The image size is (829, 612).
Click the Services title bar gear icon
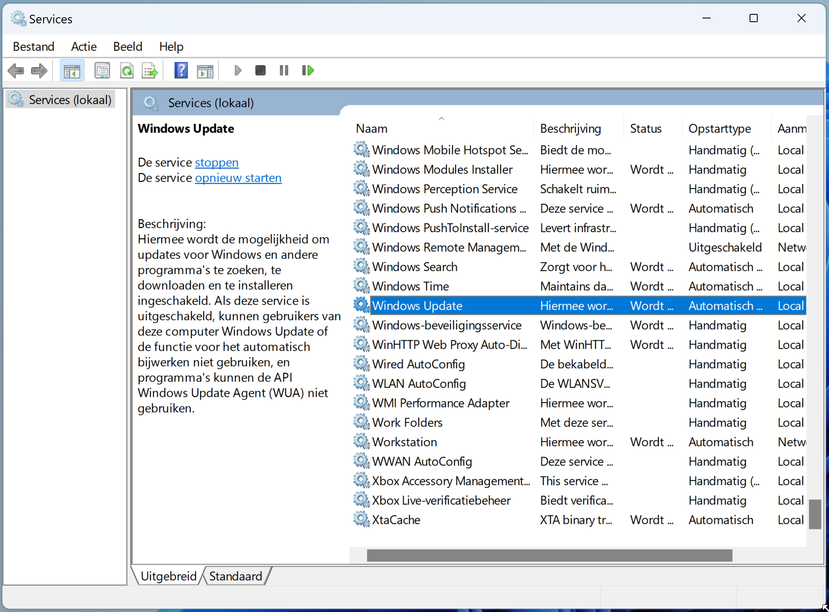tap(18, 18)
